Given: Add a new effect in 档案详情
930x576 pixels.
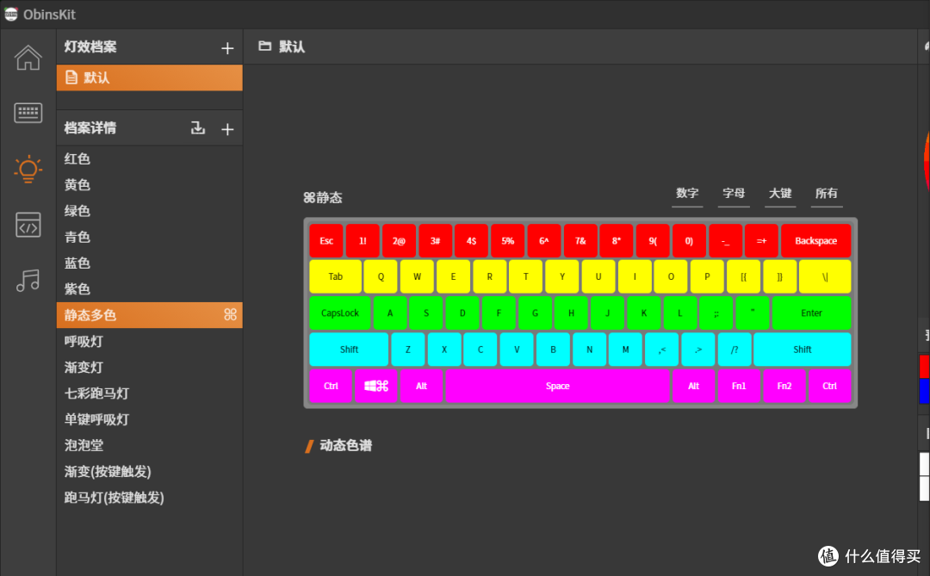Looking at the screenshot, I should [227, 129].
